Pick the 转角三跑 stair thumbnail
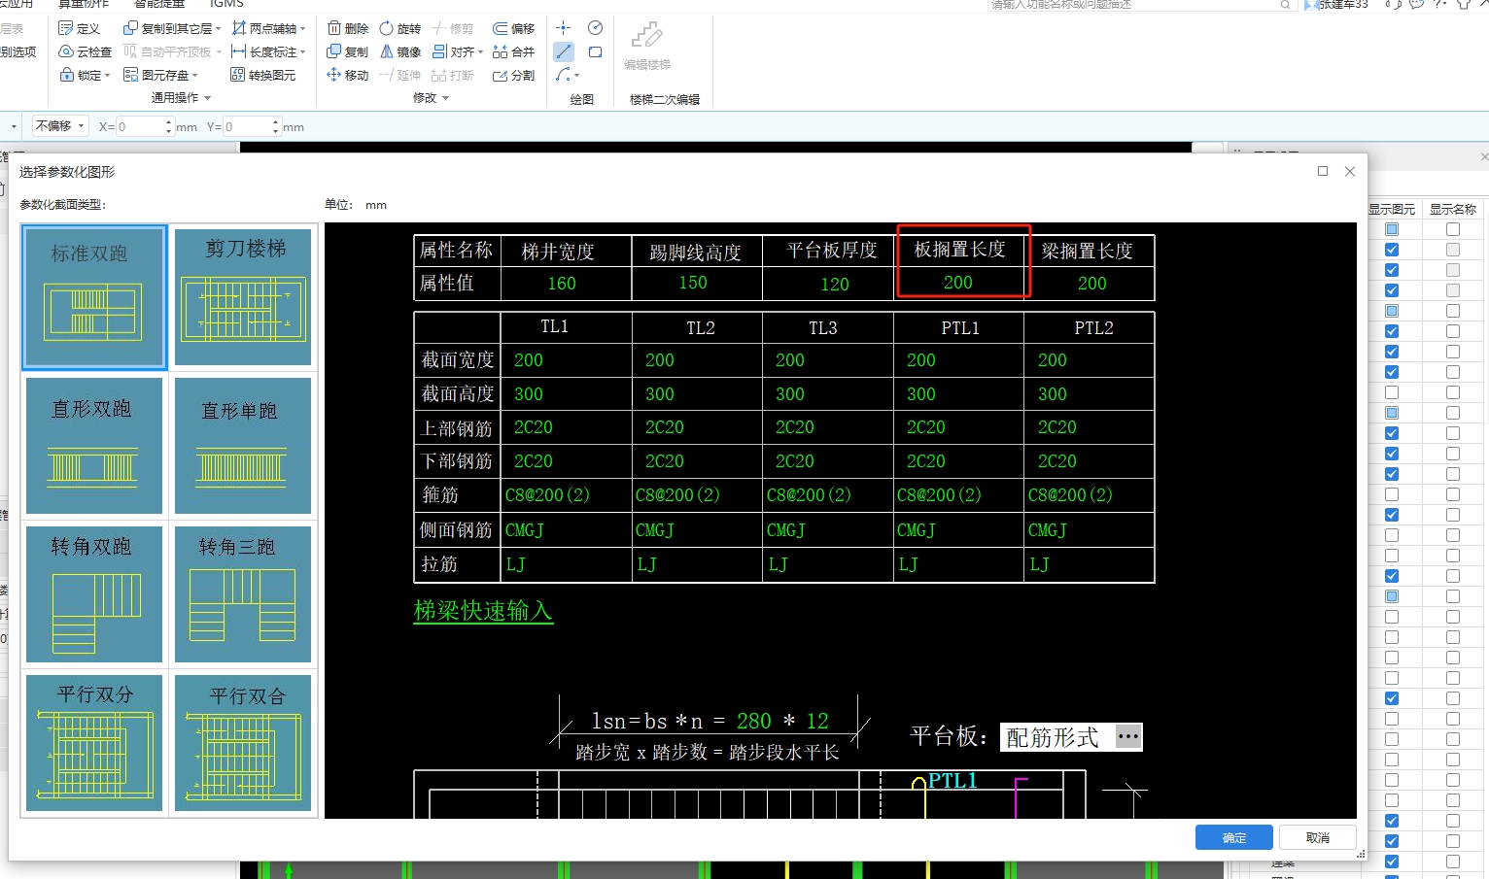The image size is (1489, 879). click(x=244, y=594)
